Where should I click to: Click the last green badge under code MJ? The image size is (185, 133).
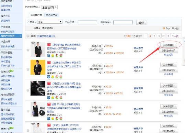coord(61,119)
